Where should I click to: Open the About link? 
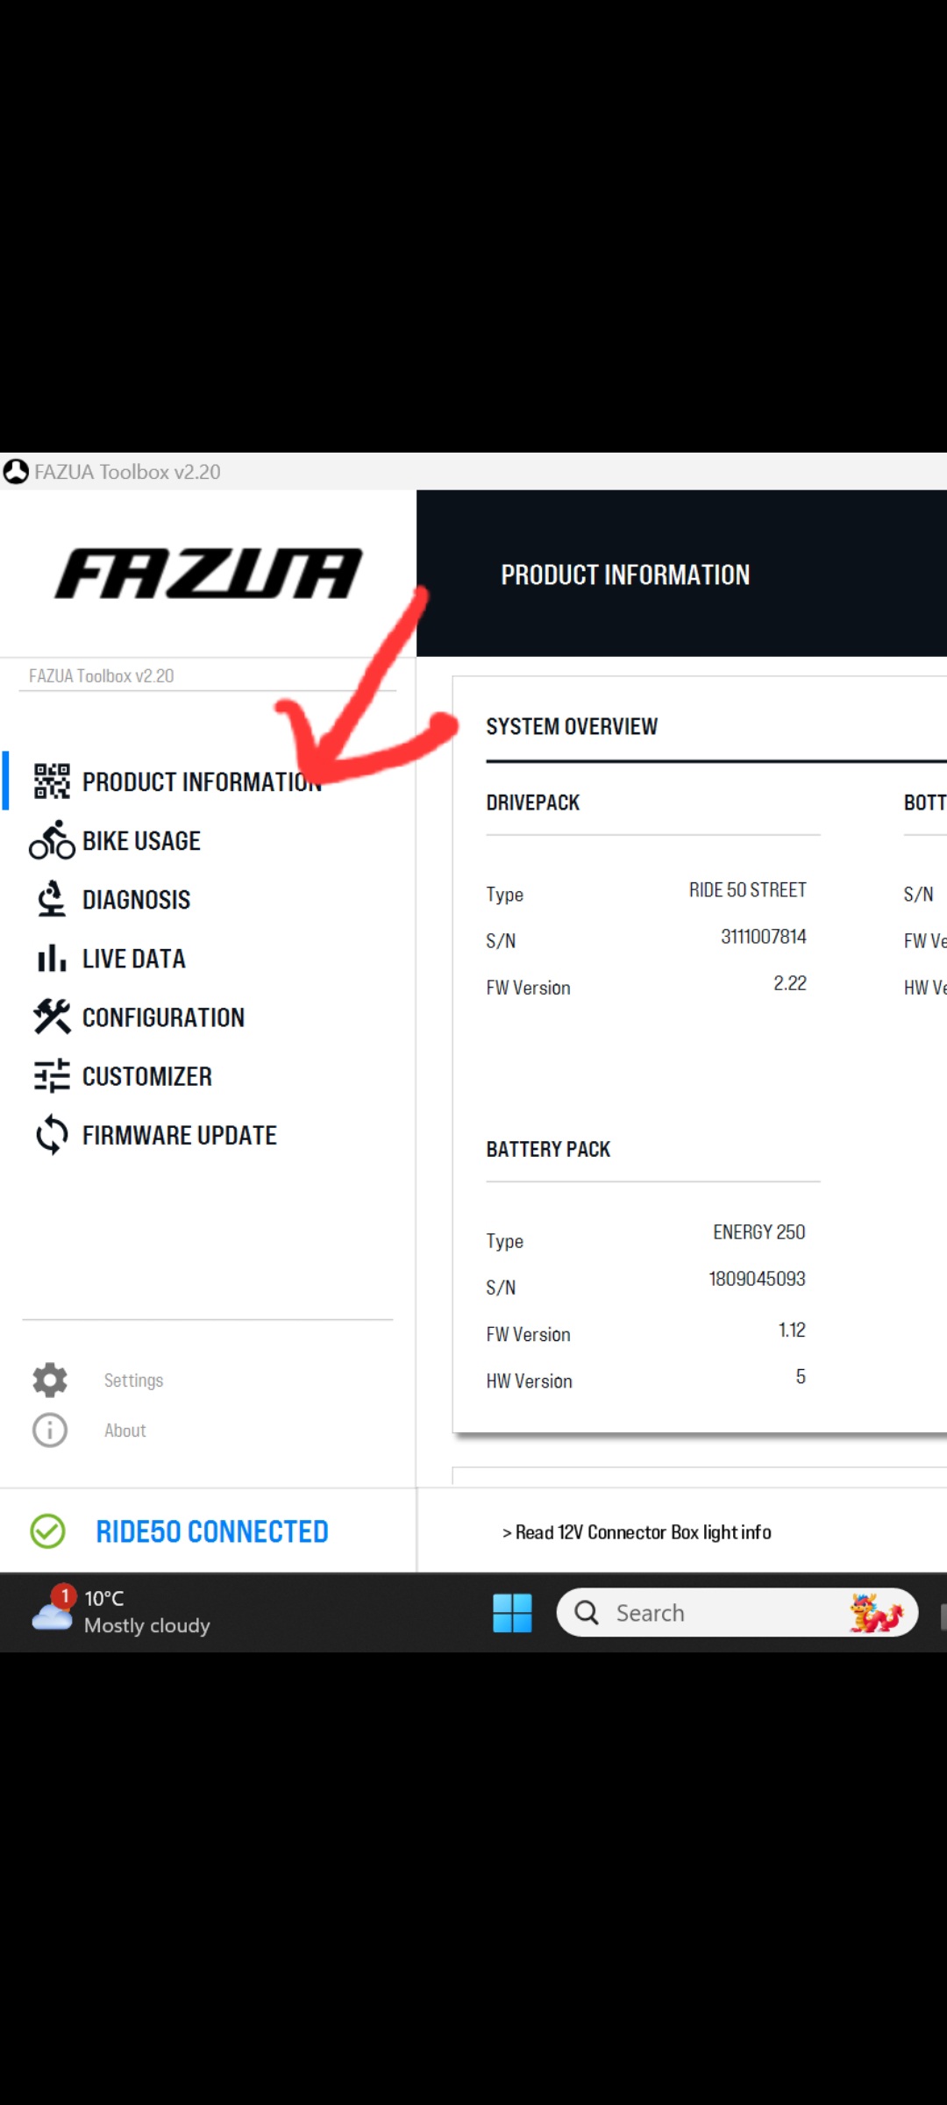click(x=125, y=1431)
